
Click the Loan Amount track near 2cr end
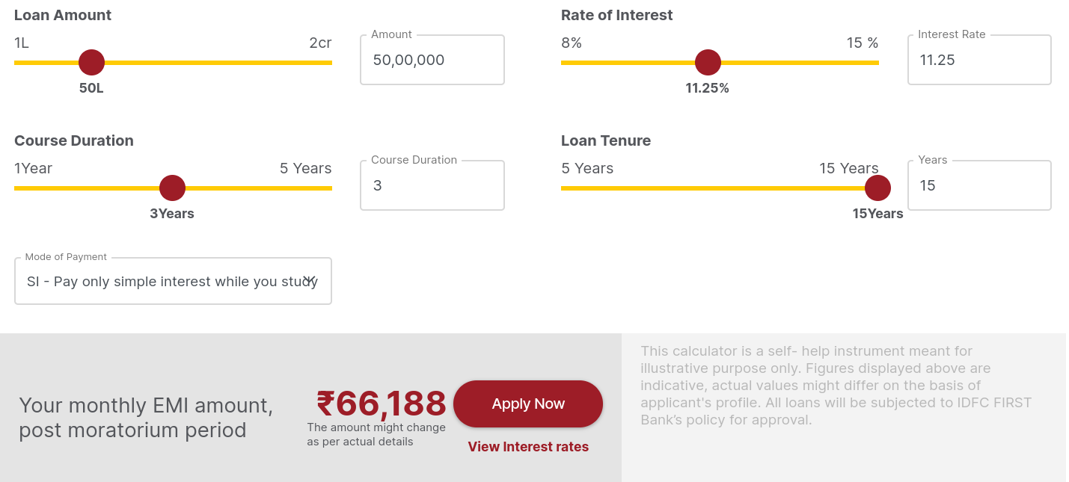coord(318,63)
